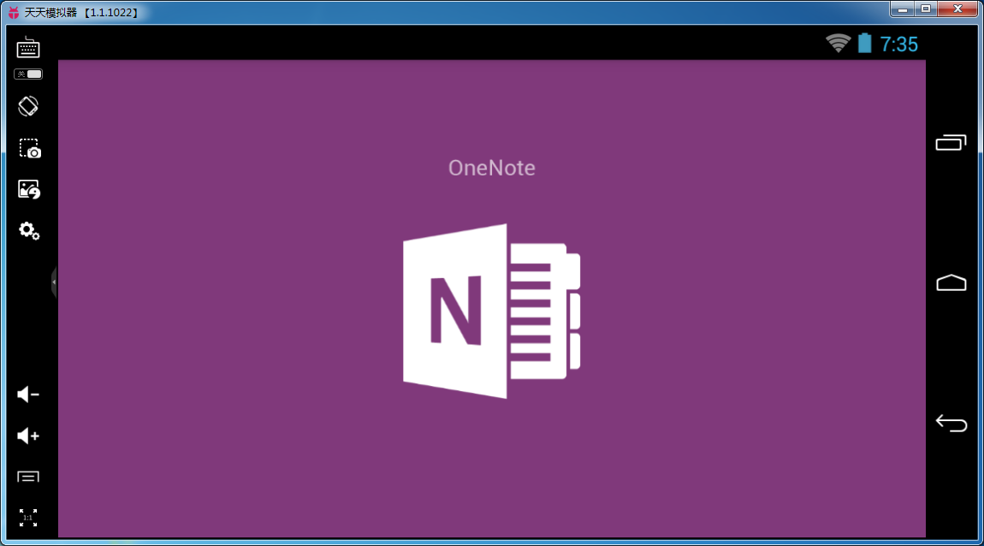Open the recent apps switcher
Viewport: 984px width, 546px height.
(951, 142)
